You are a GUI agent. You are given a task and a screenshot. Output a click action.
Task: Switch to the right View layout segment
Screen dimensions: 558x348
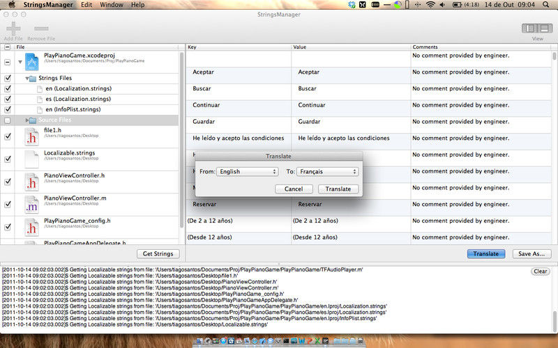[545, 28]
